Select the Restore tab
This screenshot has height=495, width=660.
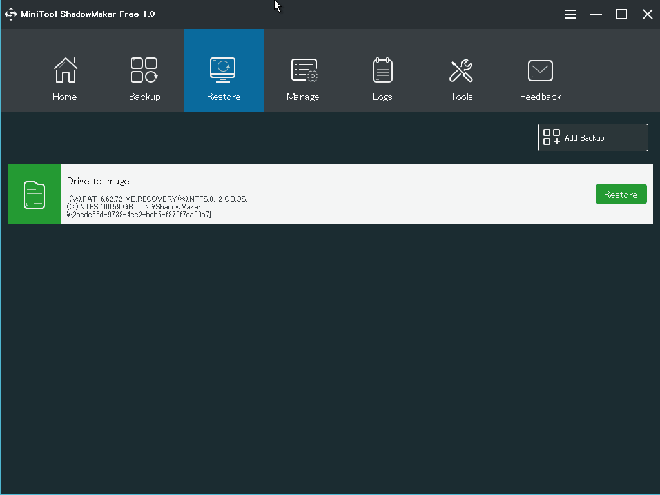point(224,71)
